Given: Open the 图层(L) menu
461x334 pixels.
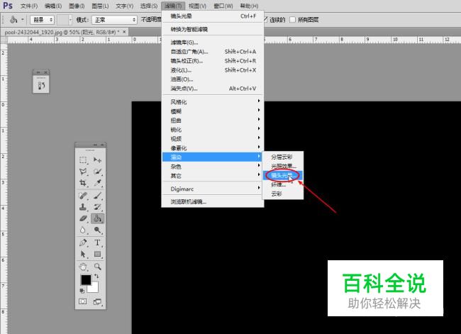Looking at the screenshot, I should pos(100,6).
